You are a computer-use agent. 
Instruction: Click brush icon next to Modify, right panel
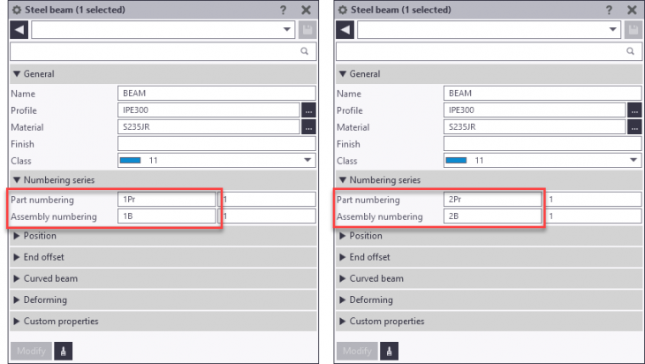click(389, 352)
